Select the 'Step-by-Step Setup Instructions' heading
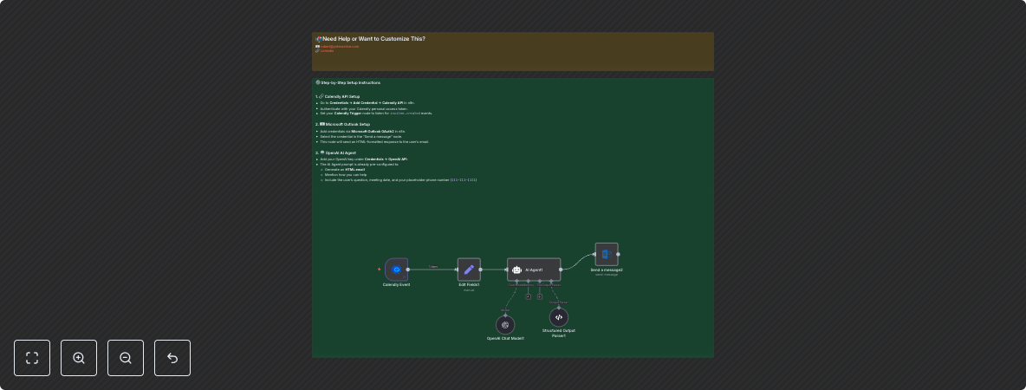The width and height of the screenshot is (1026, 390). click(x=351, y=83)
